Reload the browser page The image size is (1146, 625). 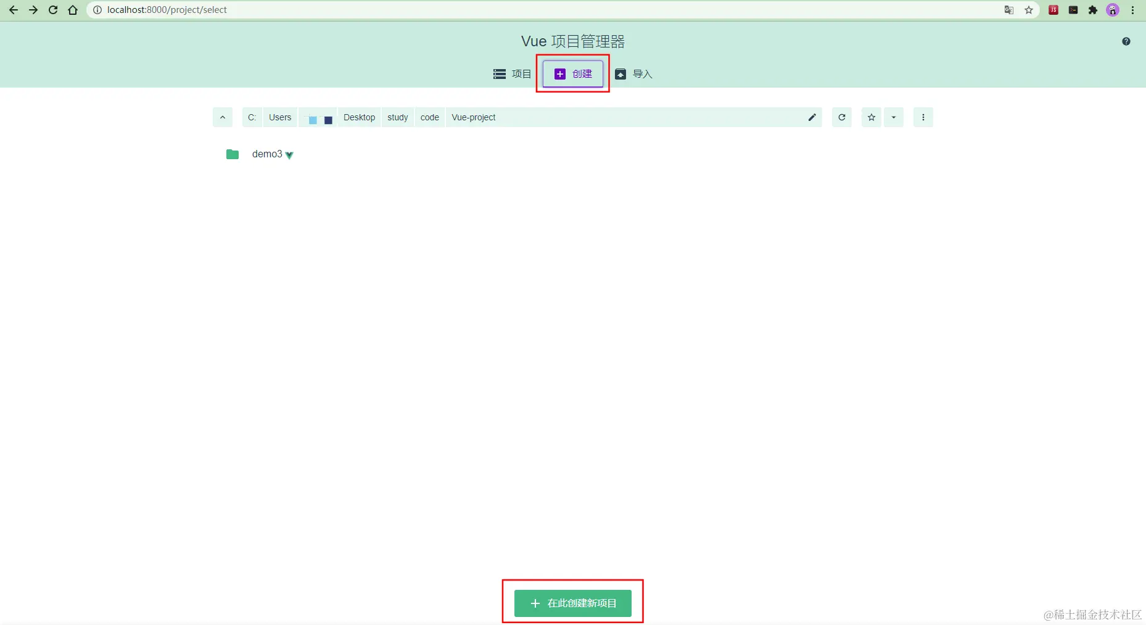click(53, 10)
